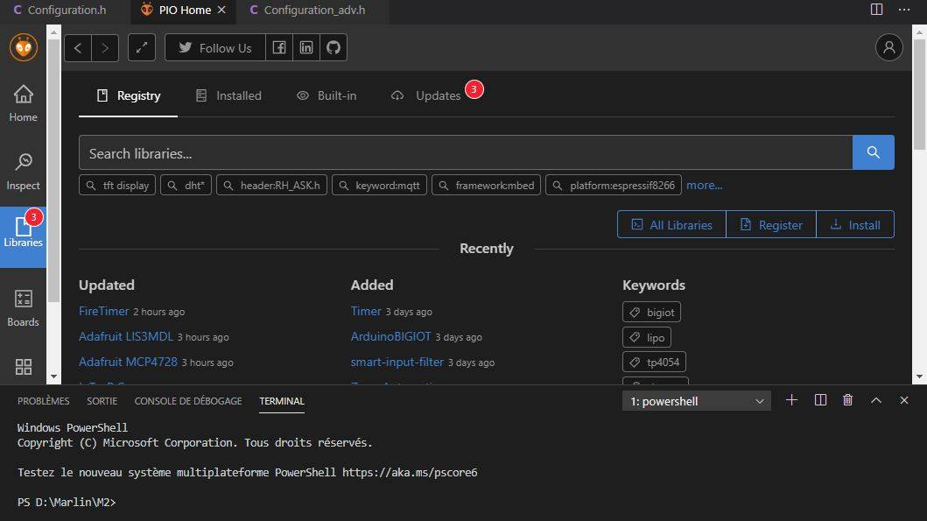Split the terminal panel
The height and width of the screenshot is (521, 927).
(820, 400)
